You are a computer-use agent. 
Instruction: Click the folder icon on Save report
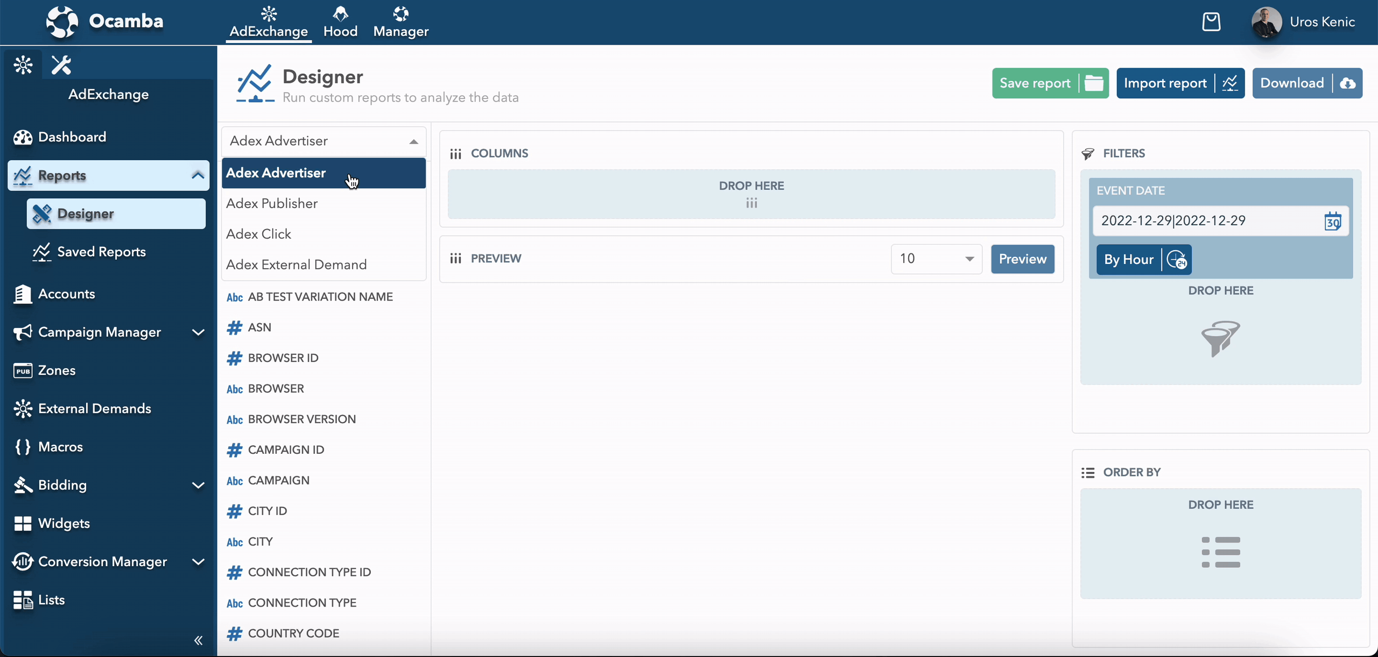point(1094,83)
